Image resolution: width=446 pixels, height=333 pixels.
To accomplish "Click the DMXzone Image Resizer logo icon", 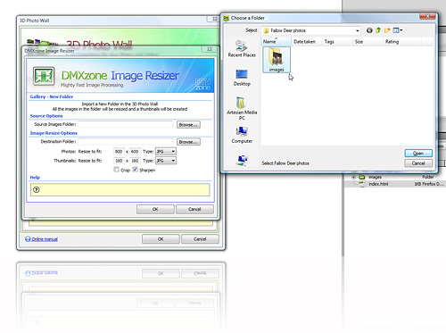I will click(44, 76).
